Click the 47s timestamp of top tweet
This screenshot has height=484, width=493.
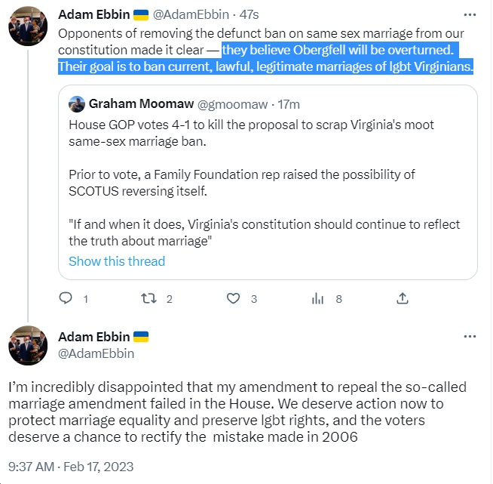click(249, 14)
